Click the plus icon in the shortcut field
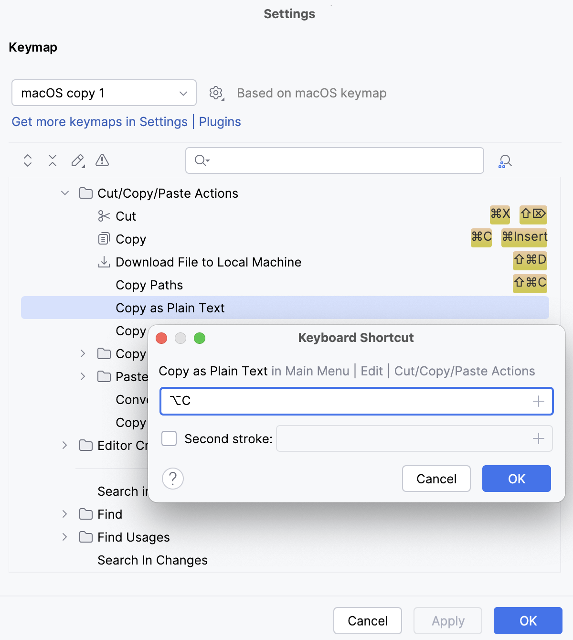This screenshot has width=573, height=640. click(x=538, y=401)
